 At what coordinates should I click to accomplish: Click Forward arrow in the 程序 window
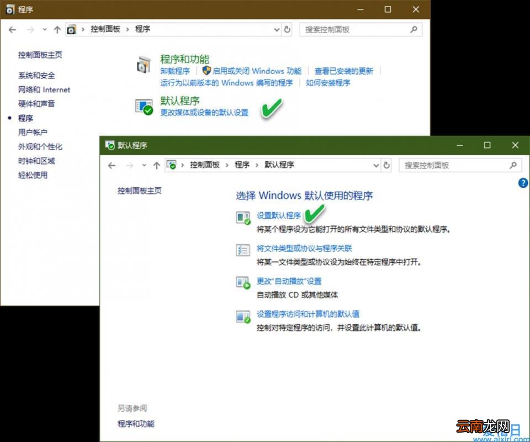point(30,30)
